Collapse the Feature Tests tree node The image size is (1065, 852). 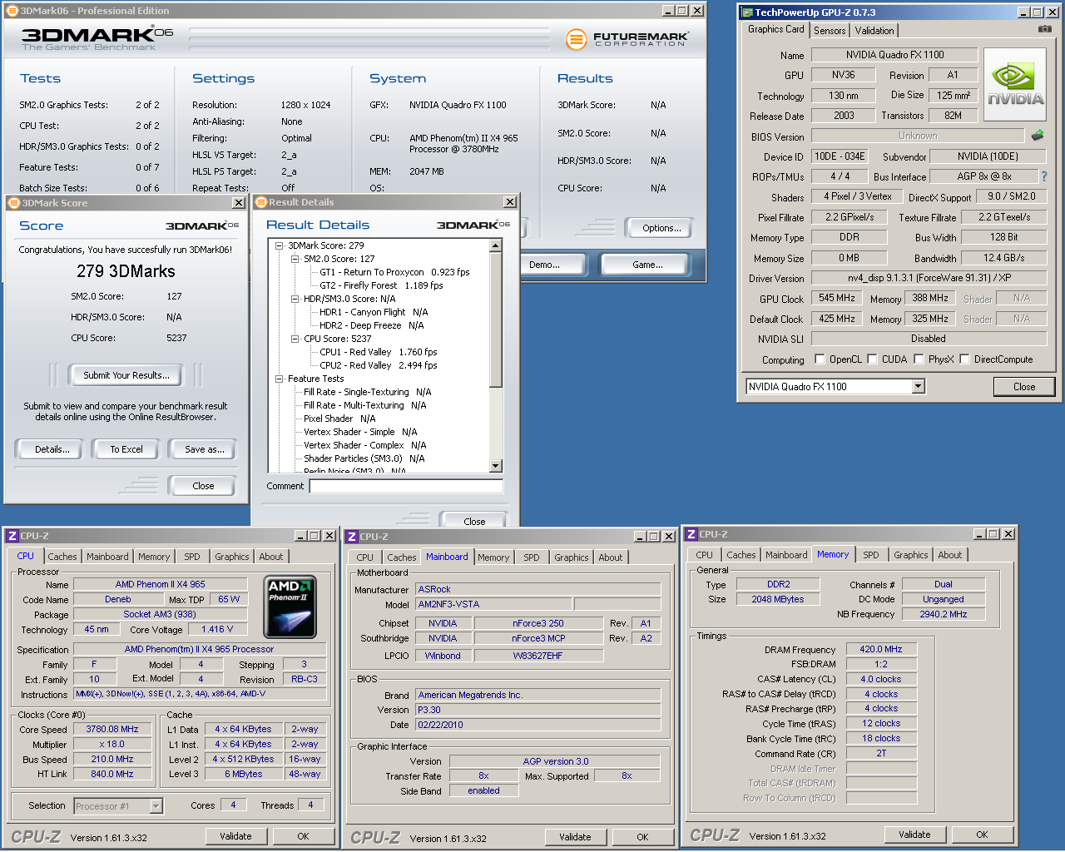[x=280, y=379]
